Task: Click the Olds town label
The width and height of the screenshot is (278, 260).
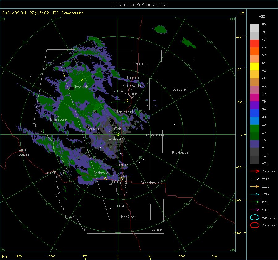Action: [118, 129]
